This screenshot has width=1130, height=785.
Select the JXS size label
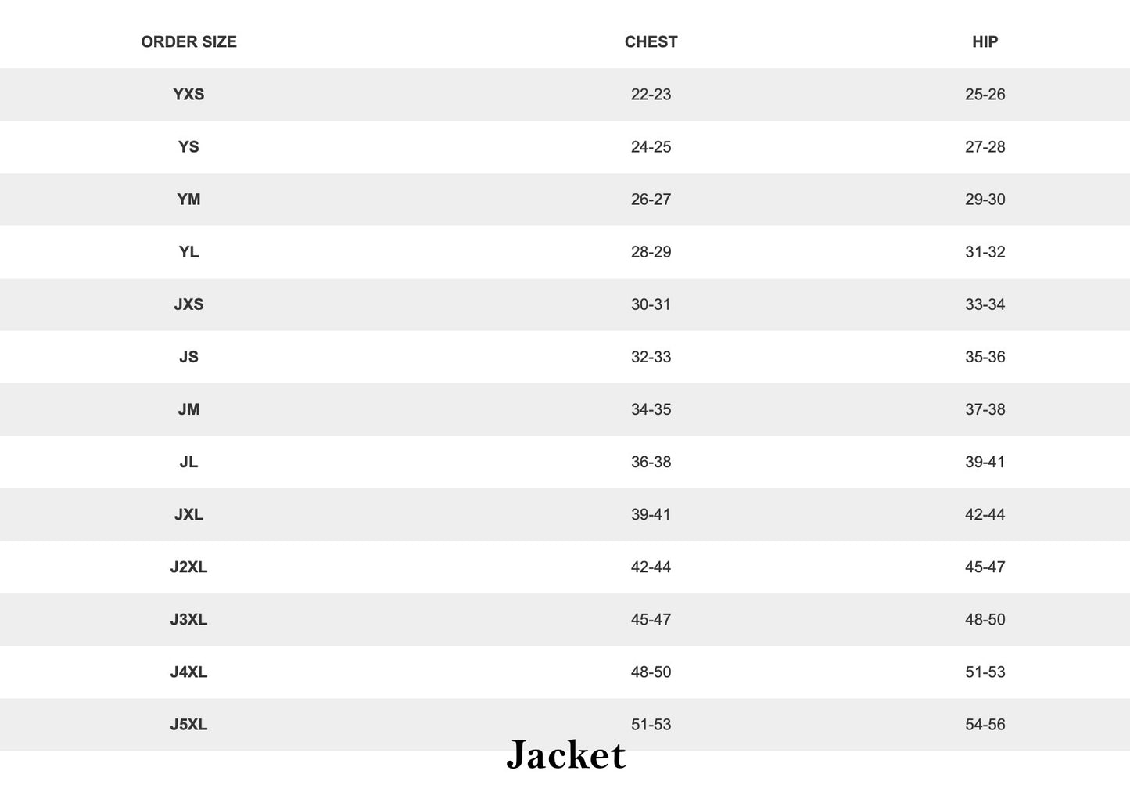pyautogui.click(x=188, y=304)
